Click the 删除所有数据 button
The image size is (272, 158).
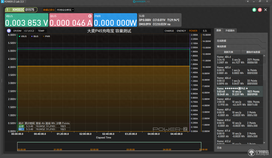pyautogui.click(x=253, y=52)
